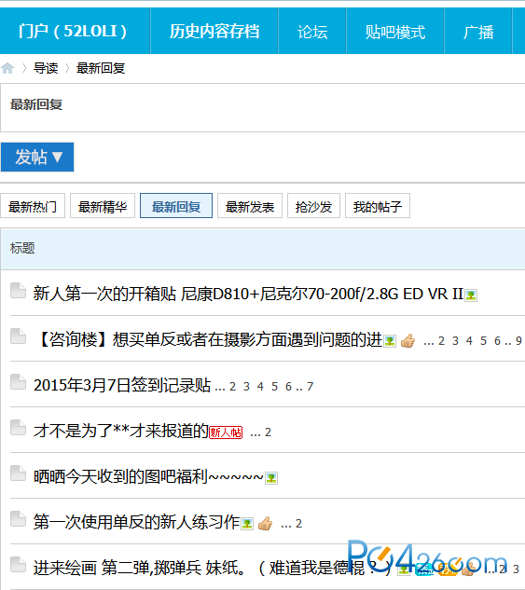Click the home icon in breadcrumb
Viewport: 525px width, 590px height.
click(7, 68)
